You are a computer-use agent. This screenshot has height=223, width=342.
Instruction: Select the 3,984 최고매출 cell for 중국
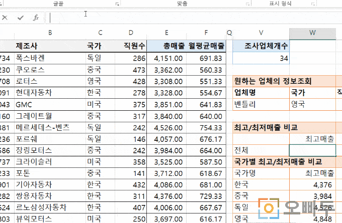312,196
